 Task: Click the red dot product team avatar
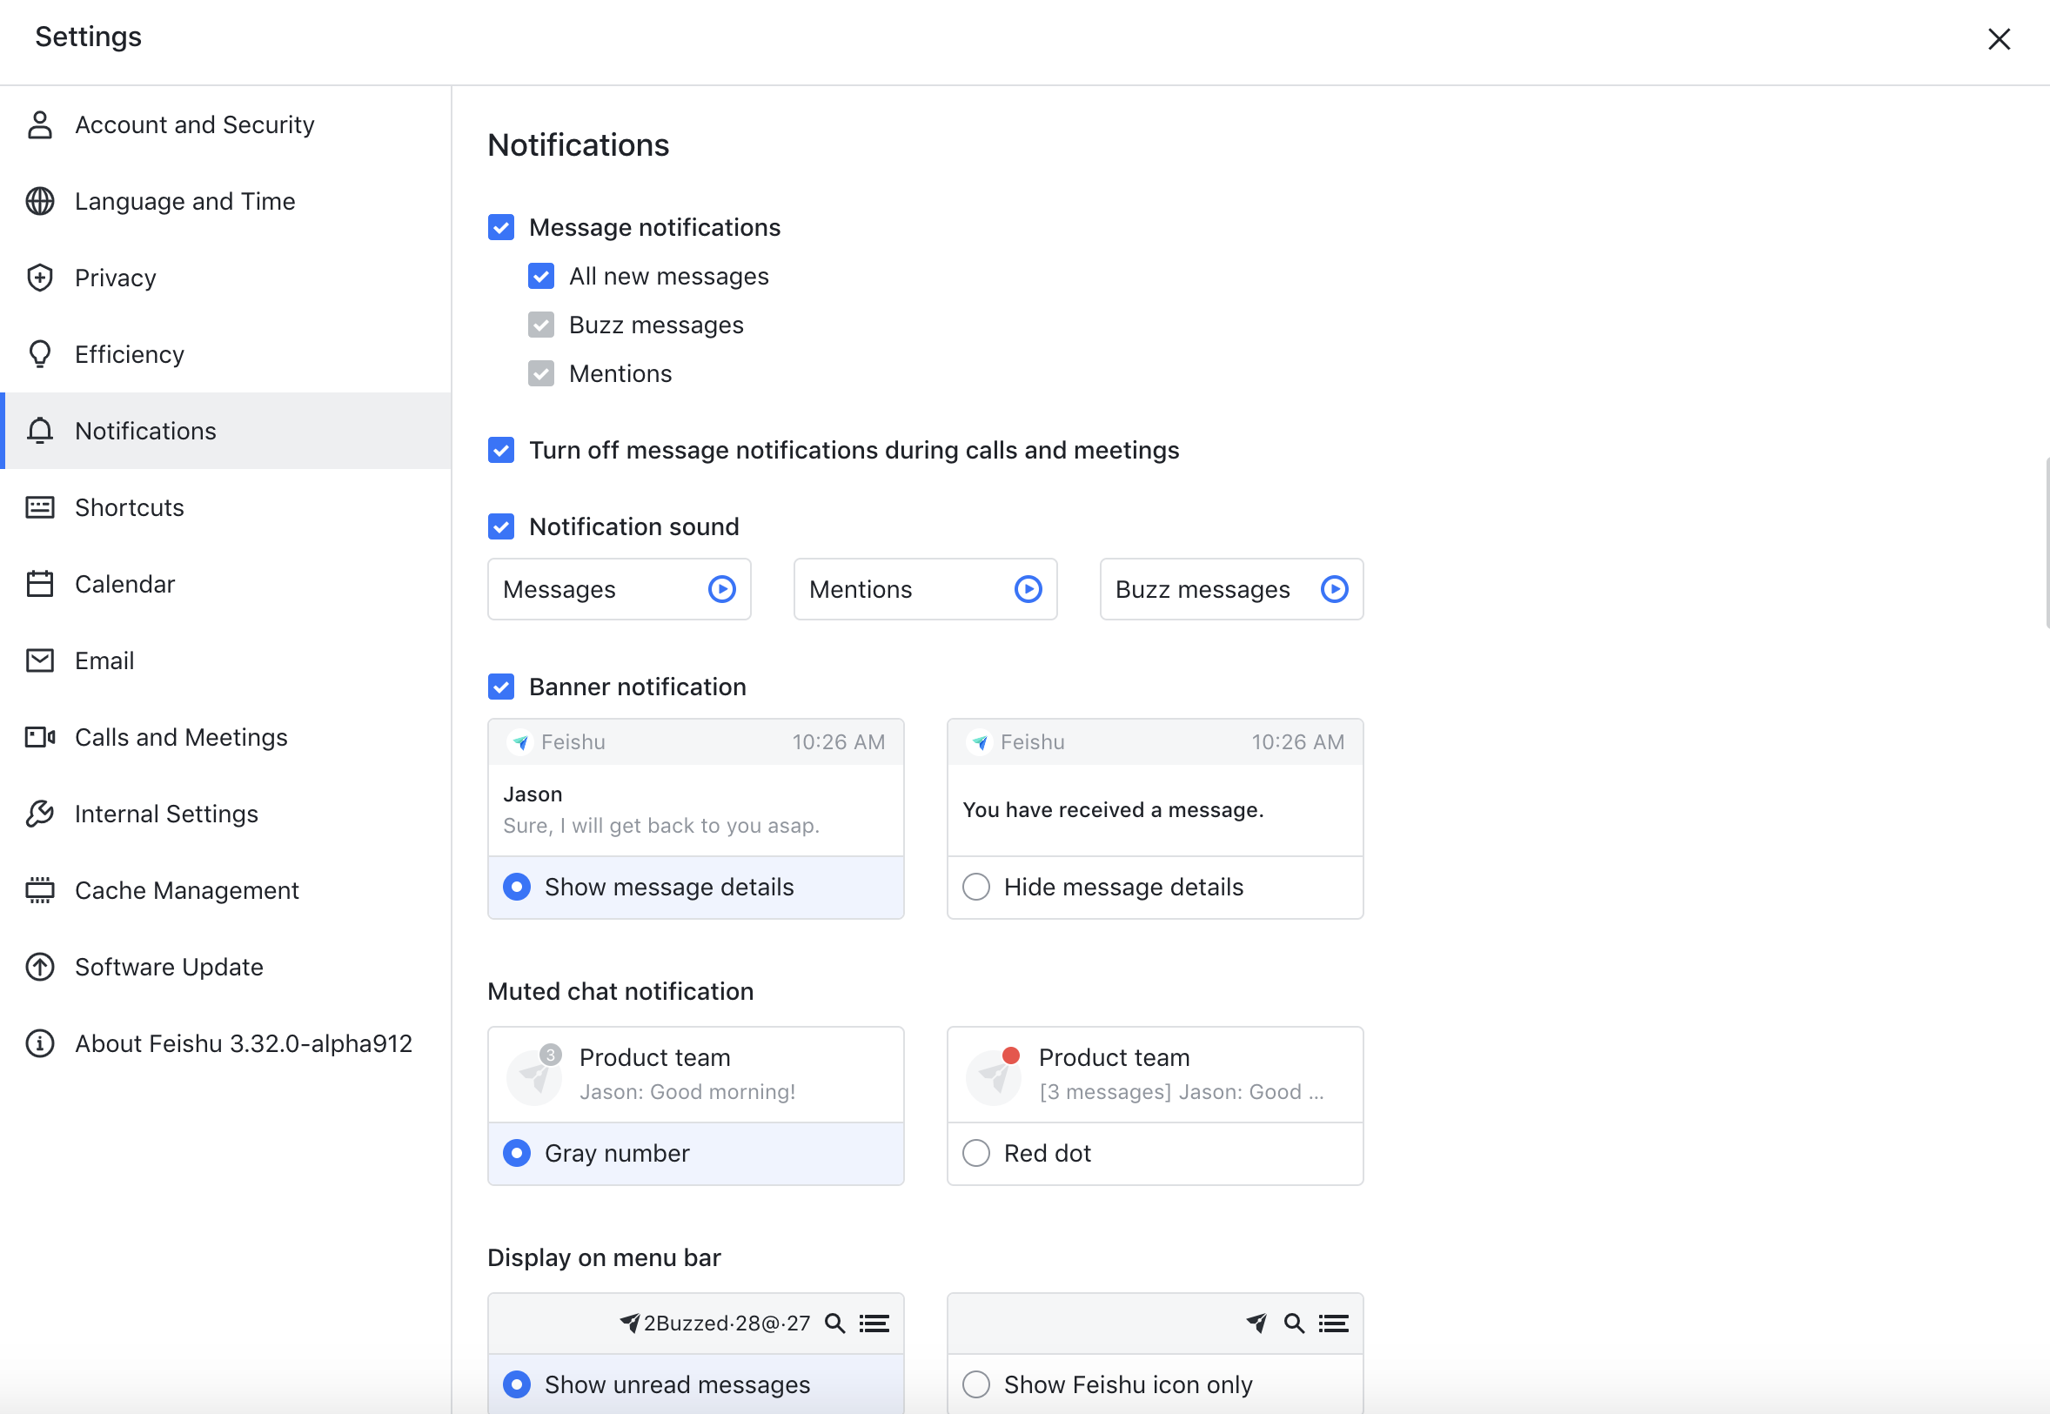(994, 1076)
